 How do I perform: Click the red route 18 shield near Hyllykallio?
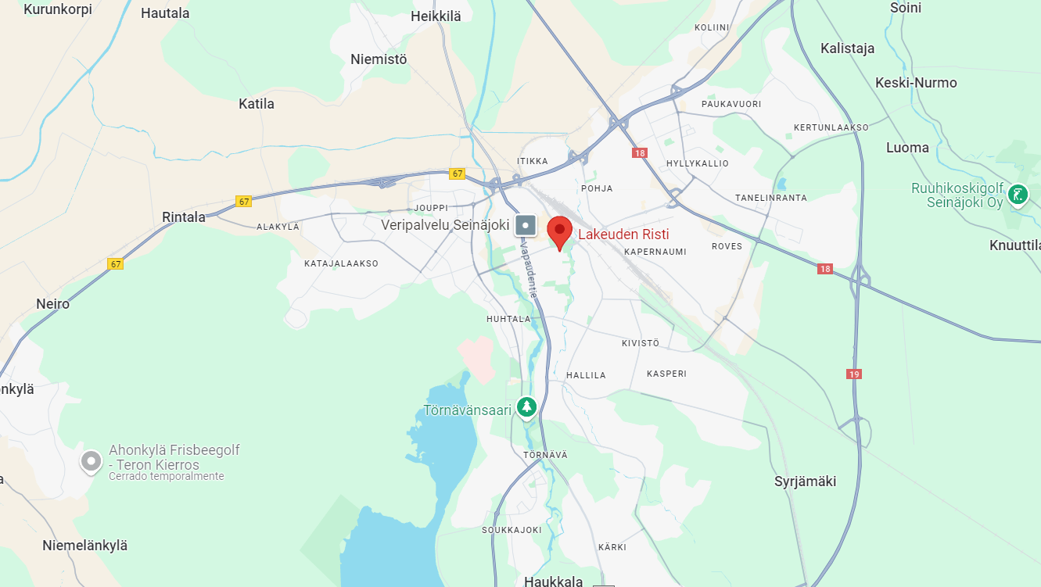coord(641,153)
